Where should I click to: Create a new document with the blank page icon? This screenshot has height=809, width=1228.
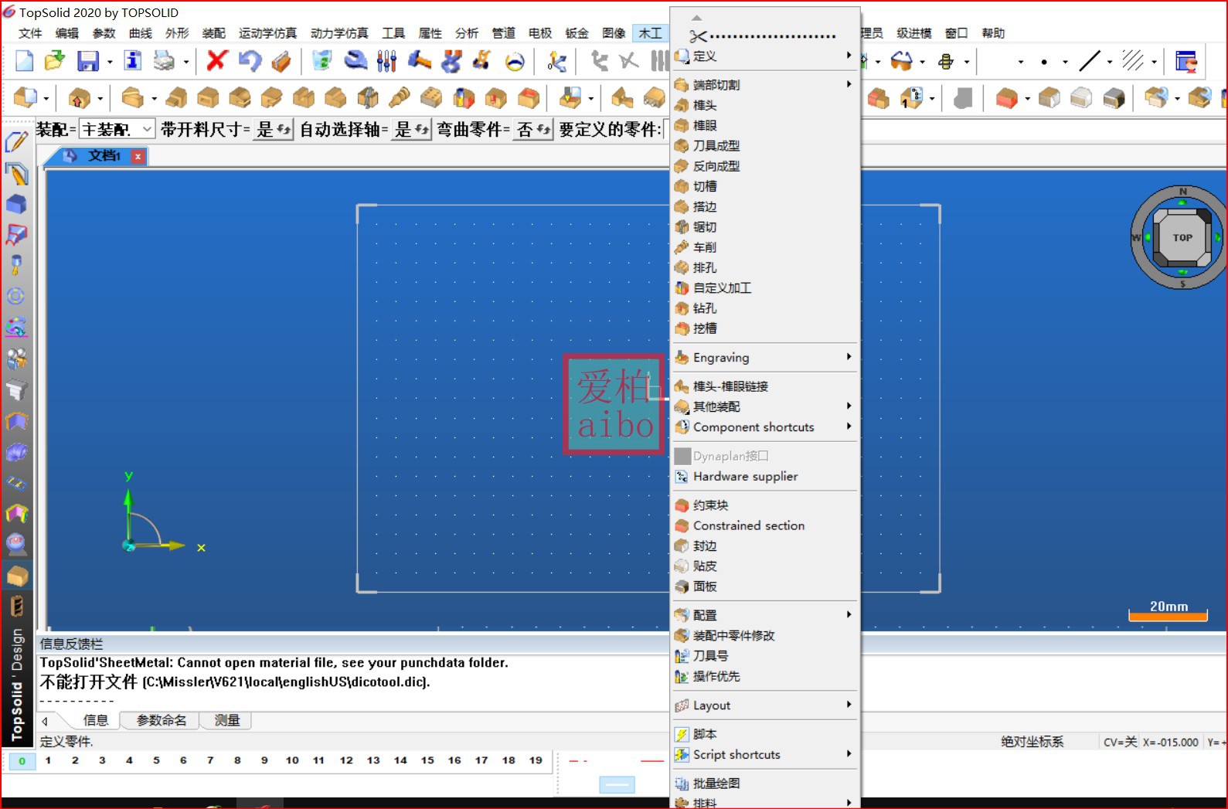[25, 61]
